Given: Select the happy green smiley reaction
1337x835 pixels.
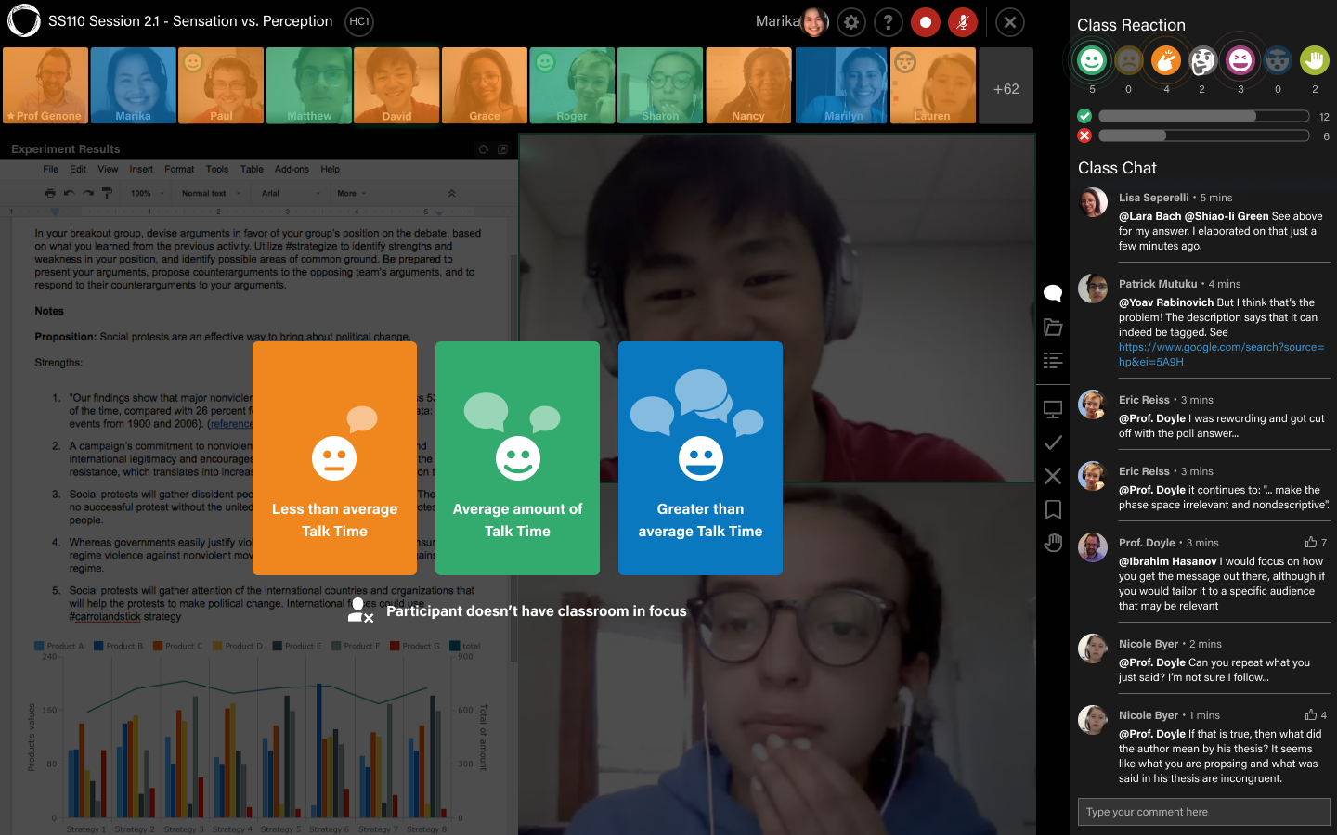Looking at the screenshot, I should pyautogui.click(x=1092, y=61).
